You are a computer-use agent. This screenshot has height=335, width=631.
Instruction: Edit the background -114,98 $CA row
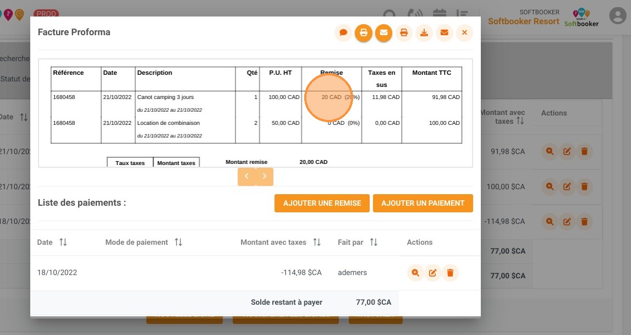(567, 221)
